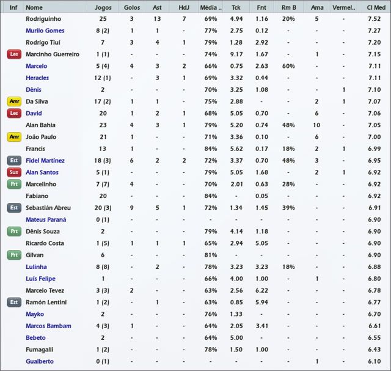The height and width of the screenshot is (371, 391).
Task: Open player Murilo Gomes' profile
Action: pos(45,31)
